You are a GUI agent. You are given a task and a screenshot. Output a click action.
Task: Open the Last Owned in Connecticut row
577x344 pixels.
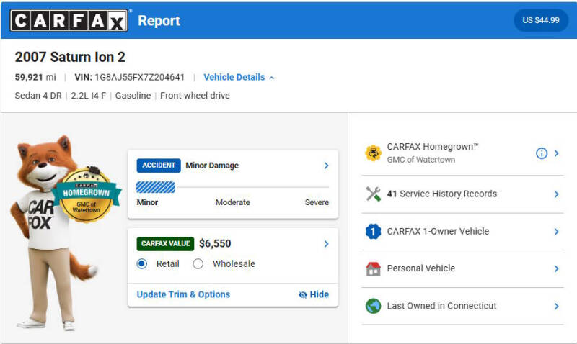[x=462, y=306]
